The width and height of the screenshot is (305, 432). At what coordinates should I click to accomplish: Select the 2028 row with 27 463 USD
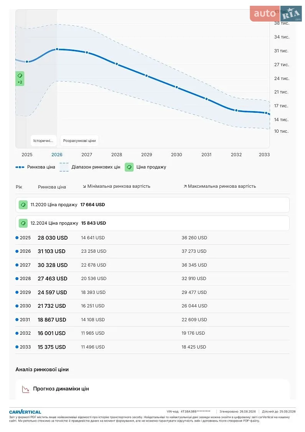click(x=153, y=279)
